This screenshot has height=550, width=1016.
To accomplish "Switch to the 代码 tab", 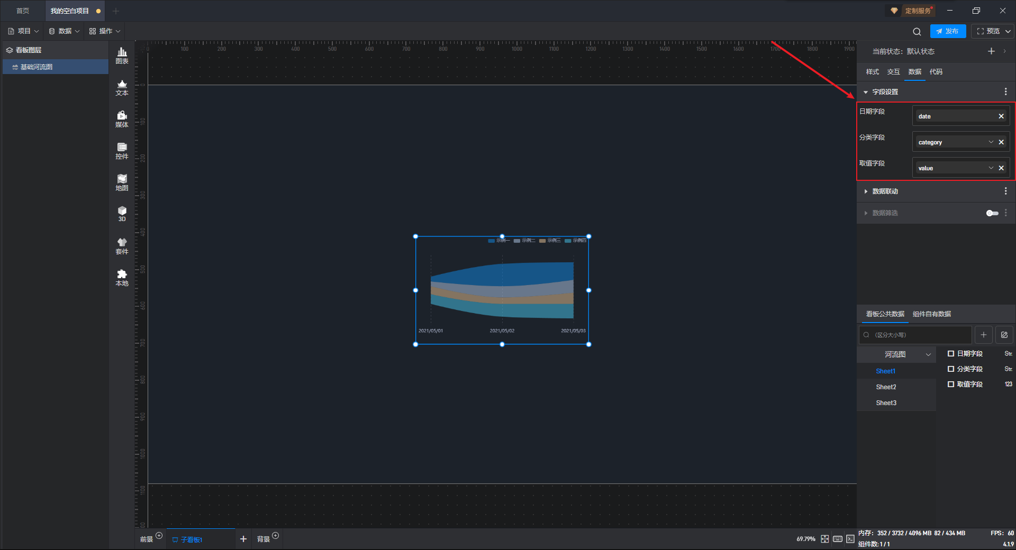I will (x=936, y=72).
